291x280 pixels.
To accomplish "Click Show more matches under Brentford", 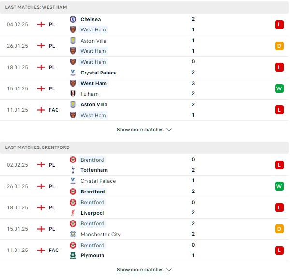I will [x=140, y=269].
